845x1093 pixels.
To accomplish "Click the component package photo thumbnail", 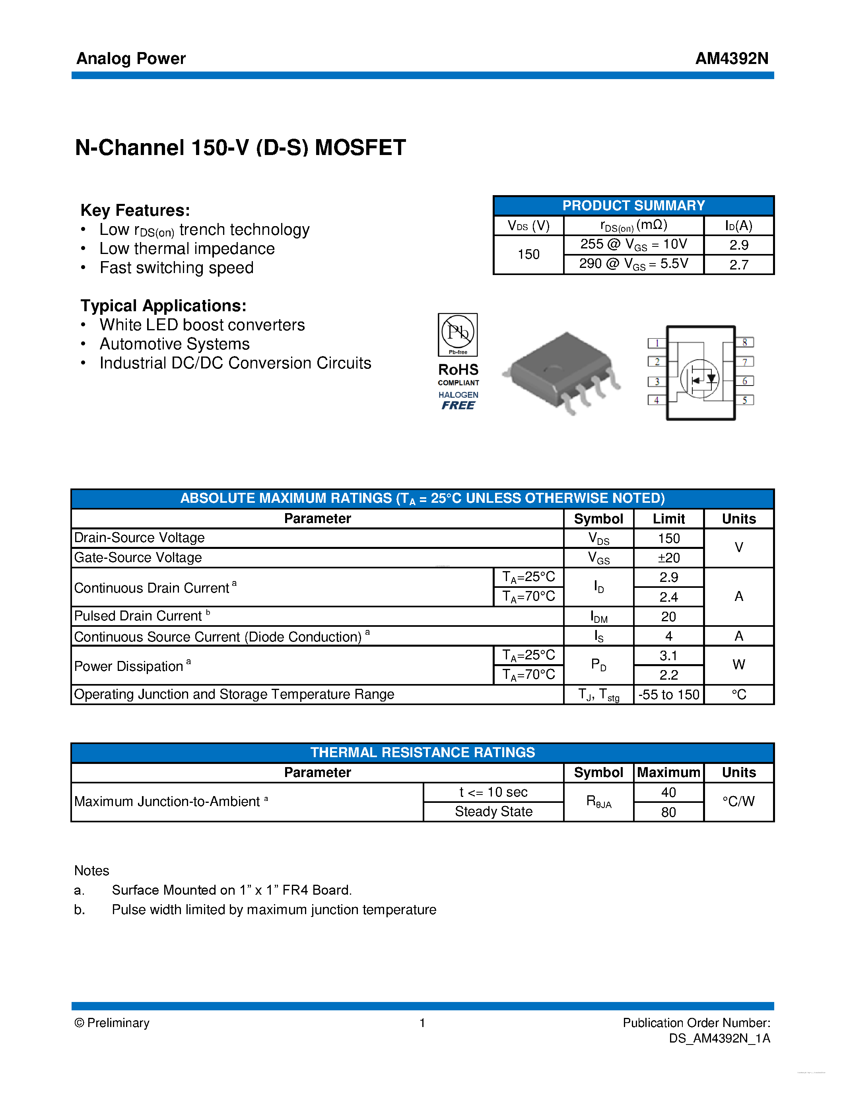I will click(563, 356).
